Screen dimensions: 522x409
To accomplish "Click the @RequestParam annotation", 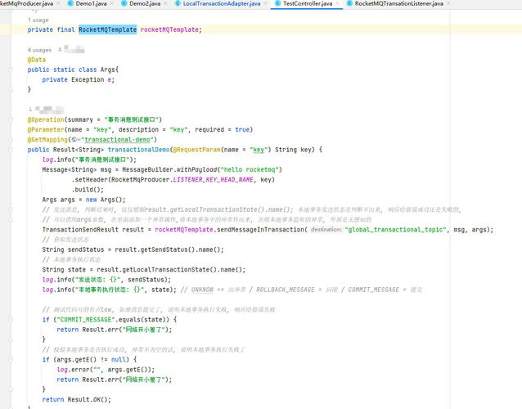I will click(196, 150).
